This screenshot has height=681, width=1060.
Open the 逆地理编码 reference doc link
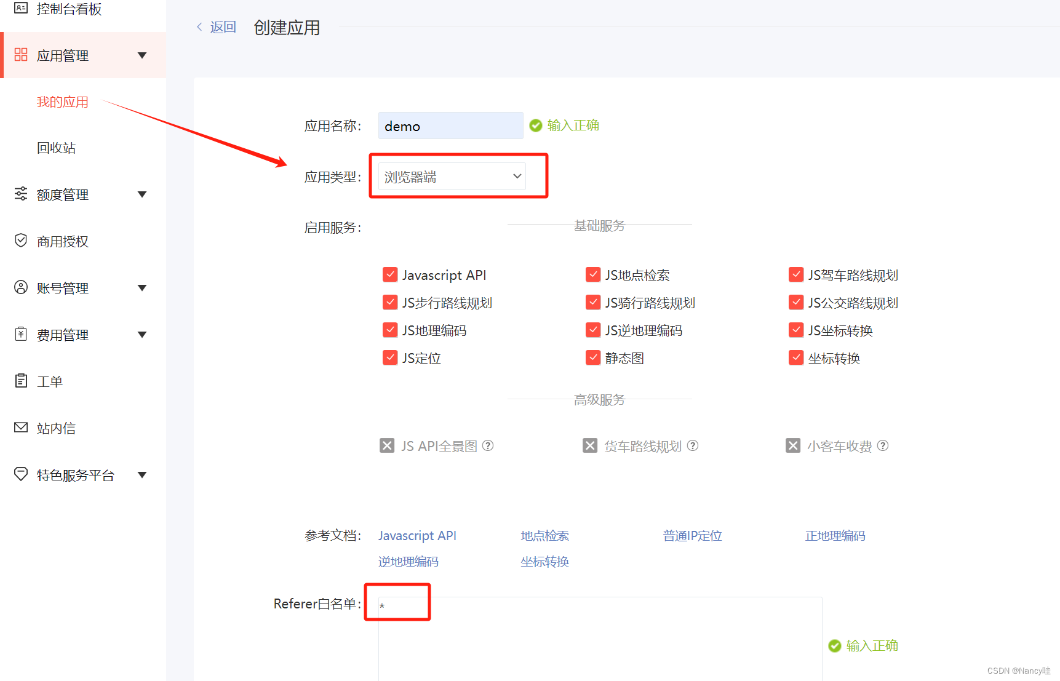tap(408, 561)
